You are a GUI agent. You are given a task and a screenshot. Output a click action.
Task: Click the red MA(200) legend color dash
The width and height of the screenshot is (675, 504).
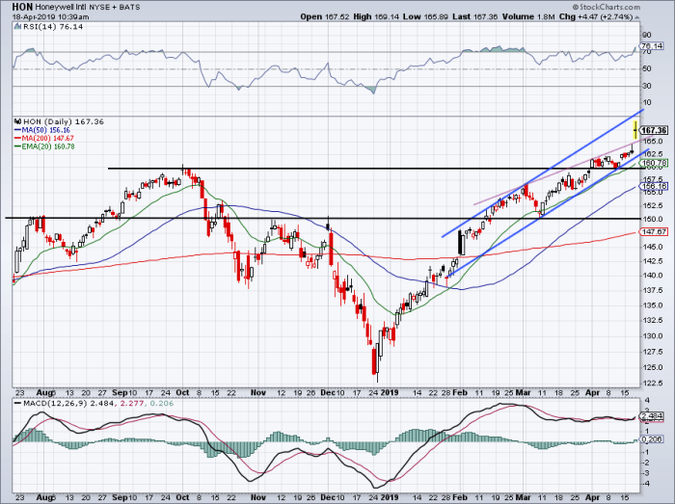(x=17, y=138)
